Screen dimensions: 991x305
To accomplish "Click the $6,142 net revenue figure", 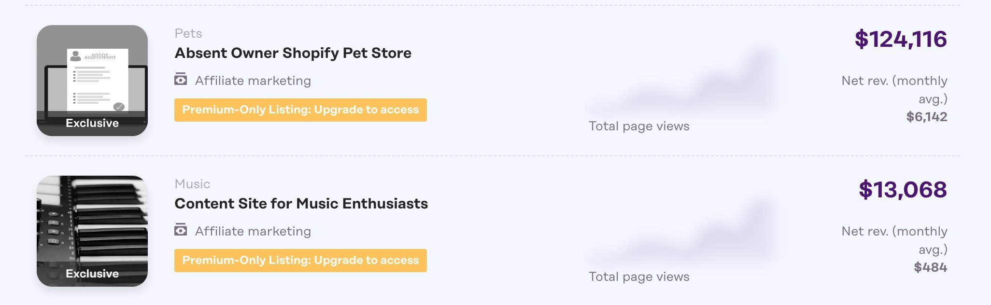I will click(x=927, y=117).
